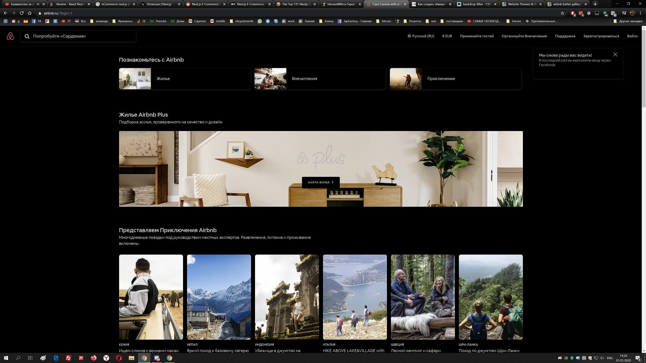Click Организуйте Впечатление link
This screenshot has height=363, width=646.
pyautogui.click(x=524, y=36)
